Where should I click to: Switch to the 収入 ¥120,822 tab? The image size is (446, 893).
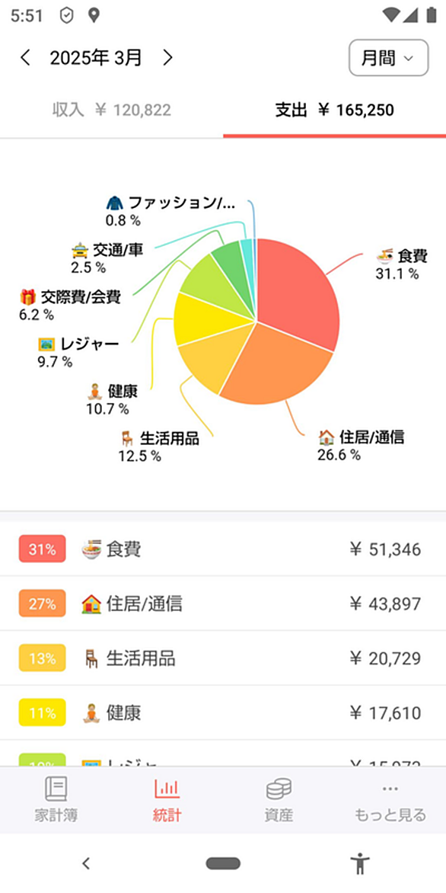point(111,110)
